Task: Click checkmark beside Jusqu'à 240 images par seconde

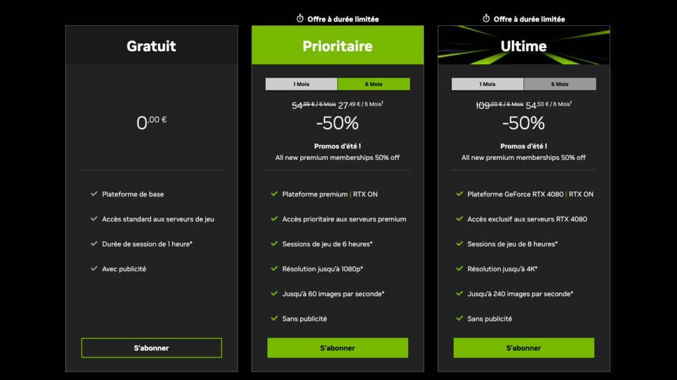Action: (459, 293)
